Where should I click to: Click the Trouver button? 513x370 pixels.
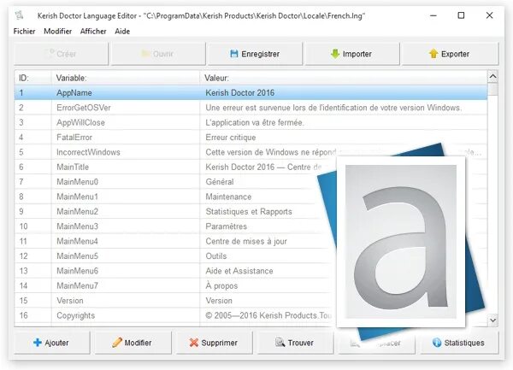tap(295, 343)
